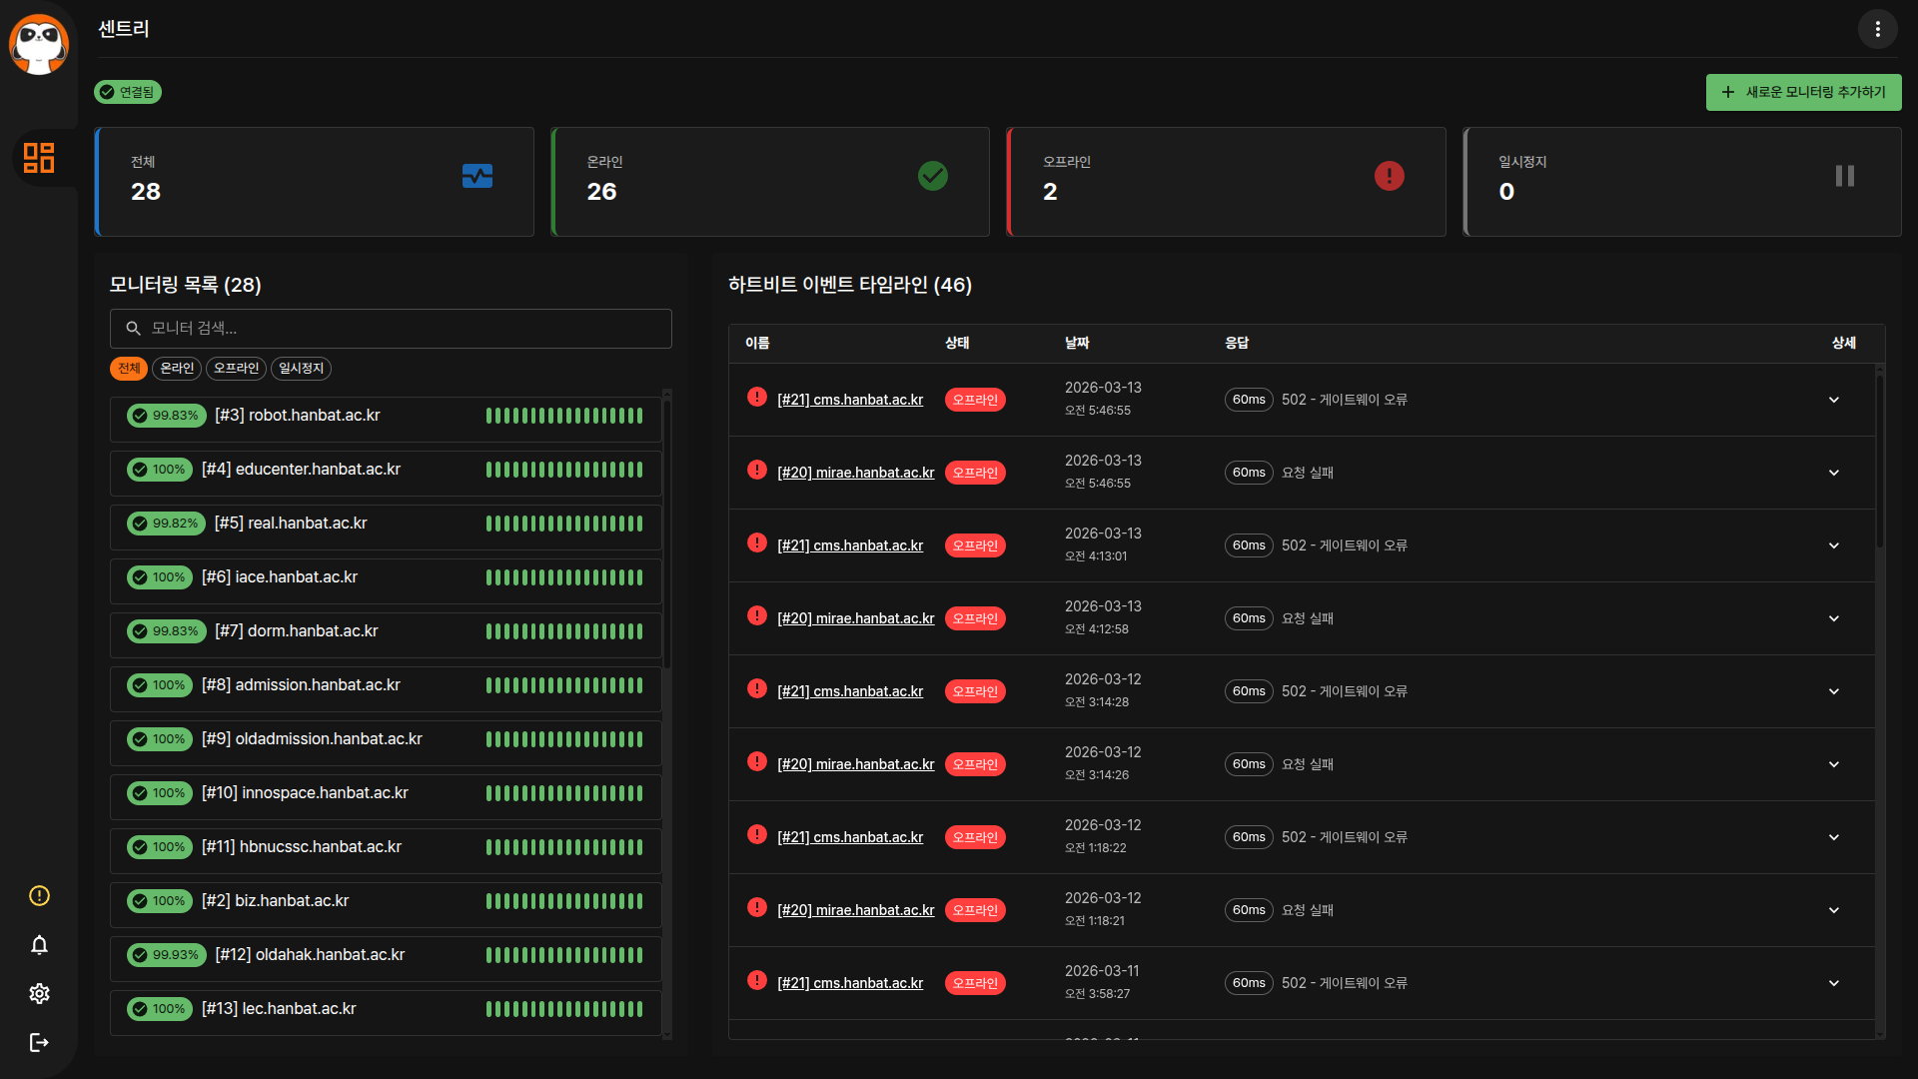
Task: Open the three-dot more options menu
Action: click(1877, 29)
